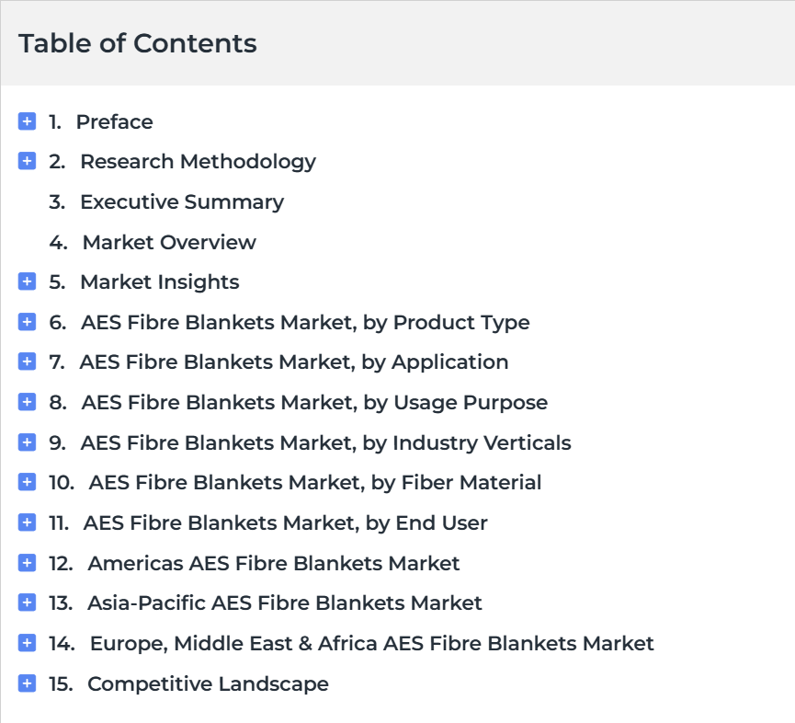Screen dimensions: 795x723
Task: Open AES Fibre Blankets Market, by End User
Action: tap(285, 522)
